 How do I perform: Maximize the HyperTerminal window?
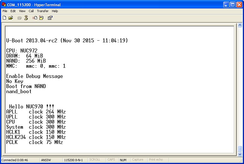[x=232, y=5]
